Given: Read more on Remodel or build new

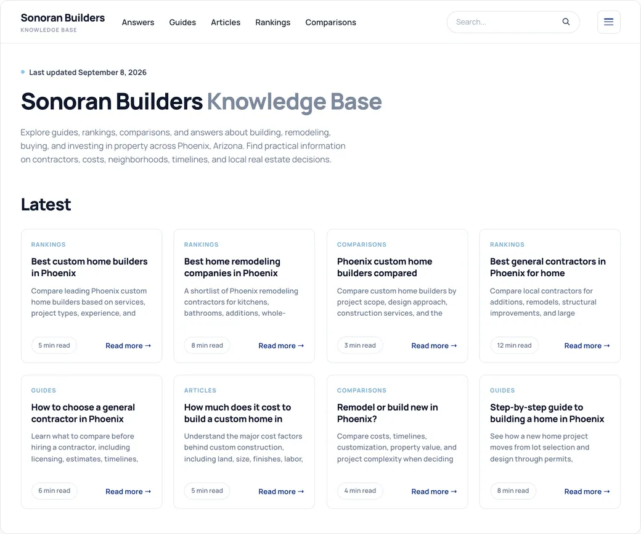Looking at the screenshot, I should click(434, 491).
